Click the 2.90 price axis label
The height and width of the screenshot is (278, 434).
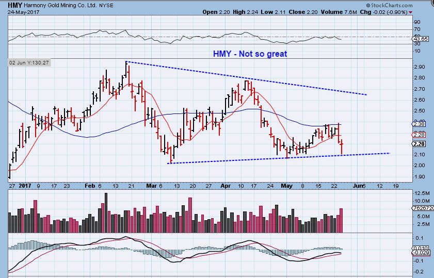point(420,67)
